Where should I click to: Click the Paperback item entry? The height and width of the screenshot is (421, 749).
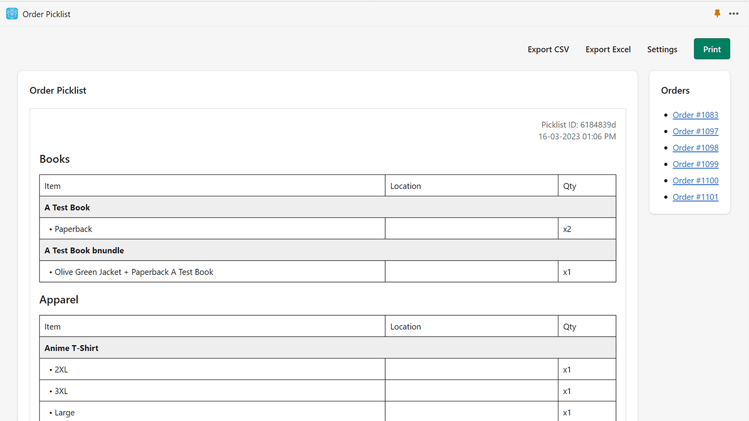73,229
